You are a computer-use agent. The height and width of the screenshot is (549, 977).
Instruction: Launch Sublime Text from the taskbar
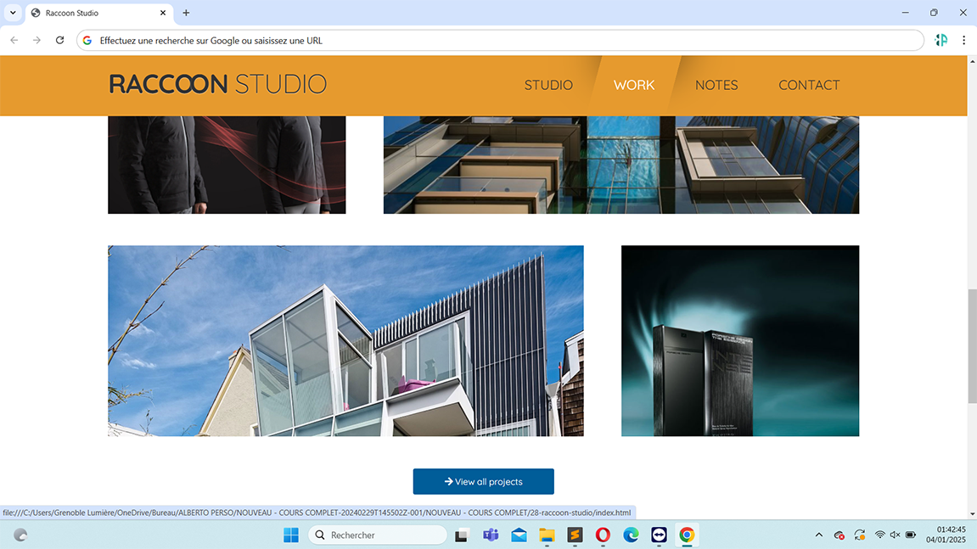coord(575,535)
